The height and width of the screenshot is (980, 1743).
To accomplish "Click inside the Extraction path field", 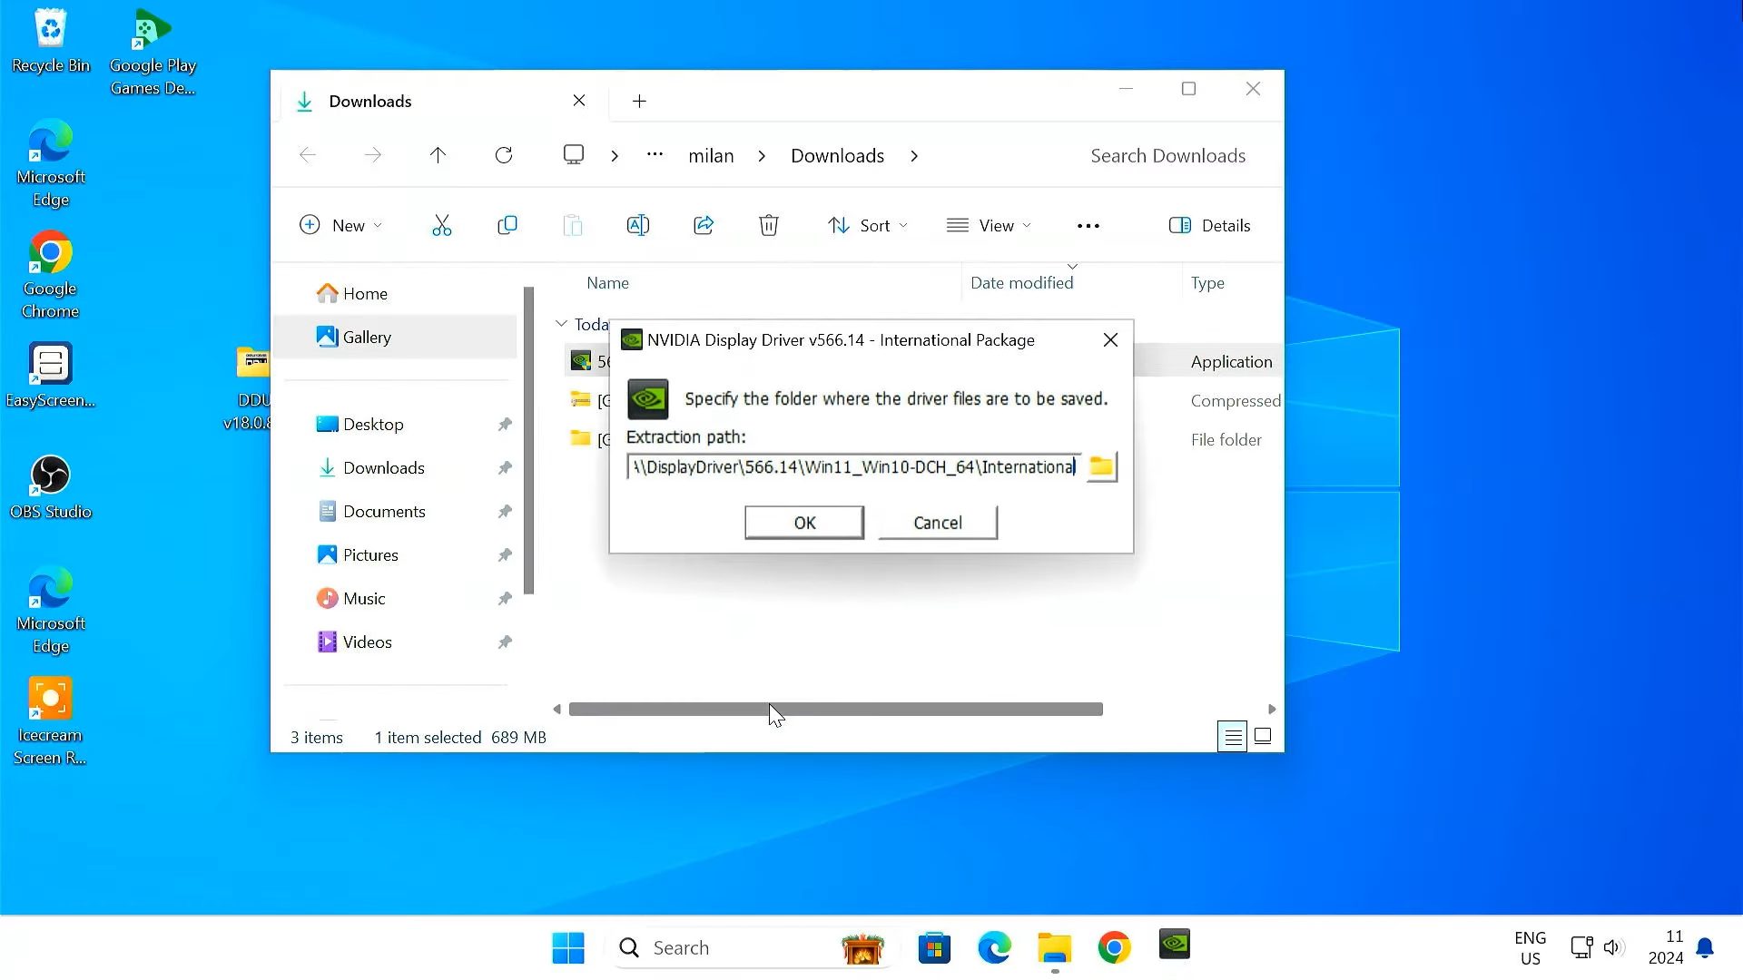I will (853, 467).
